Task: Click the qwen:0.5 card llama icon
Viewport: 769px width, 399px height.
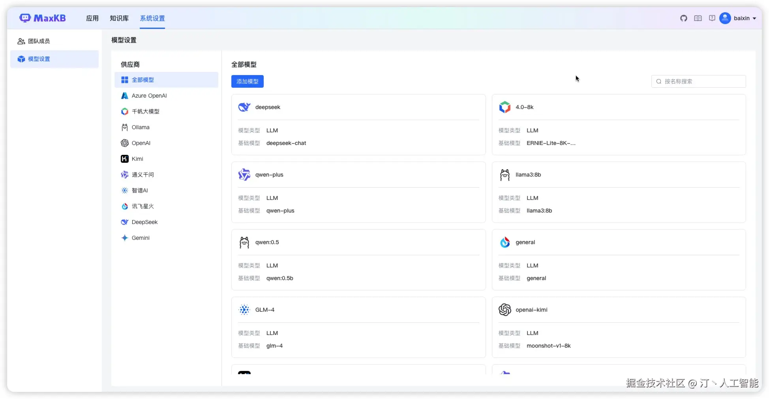Action: tap(244, 242)
